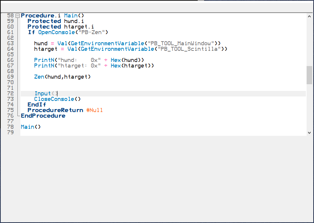314x223 pixels.
Task: Click 'Main()' call on line 78
Action: click(31, 127)
